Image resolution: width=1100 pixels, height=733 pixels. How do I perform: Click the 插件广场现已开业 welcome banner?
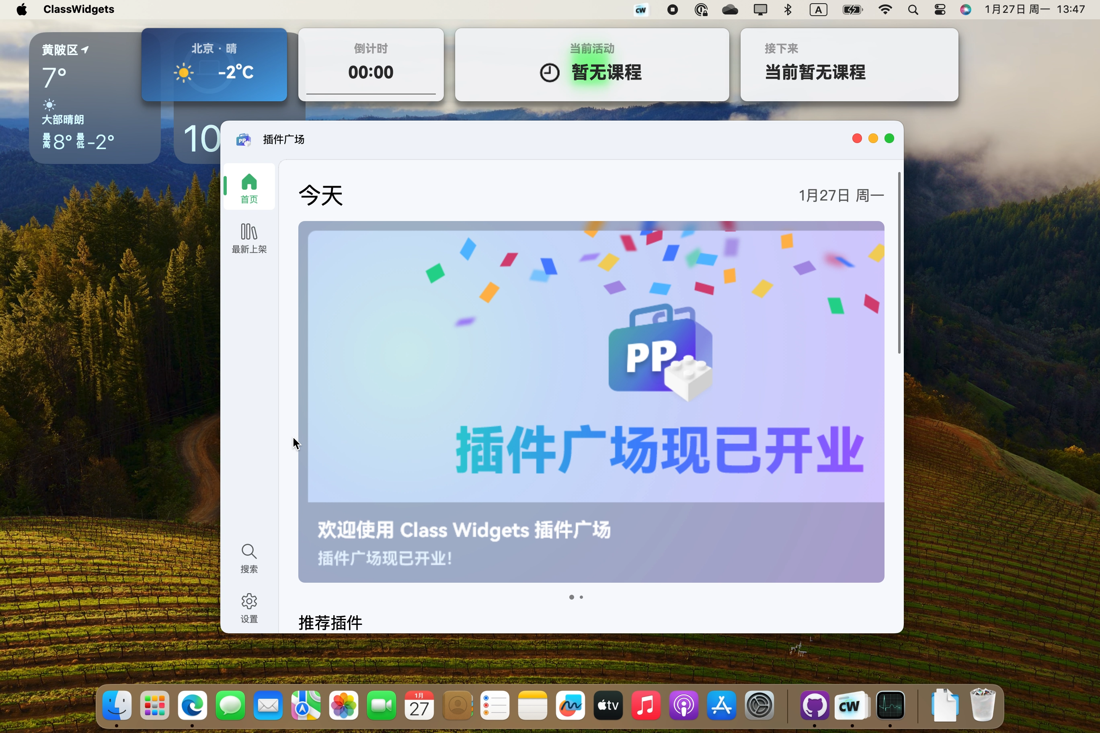pos(591,402)
